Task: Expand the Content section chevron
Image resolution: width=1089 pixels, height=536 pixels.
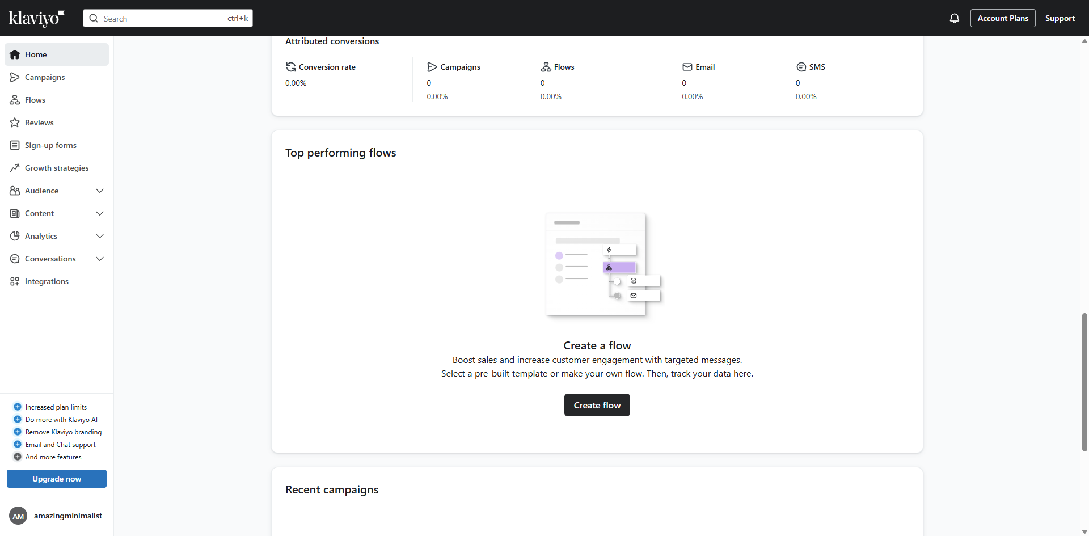Action: click(x=100, y=213)
